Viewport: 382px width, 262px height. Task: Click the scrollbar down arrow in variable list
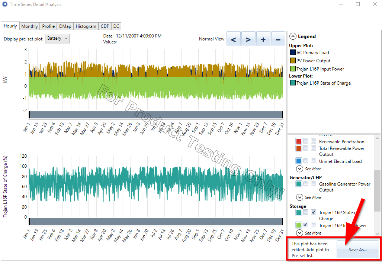pos(378,233)
